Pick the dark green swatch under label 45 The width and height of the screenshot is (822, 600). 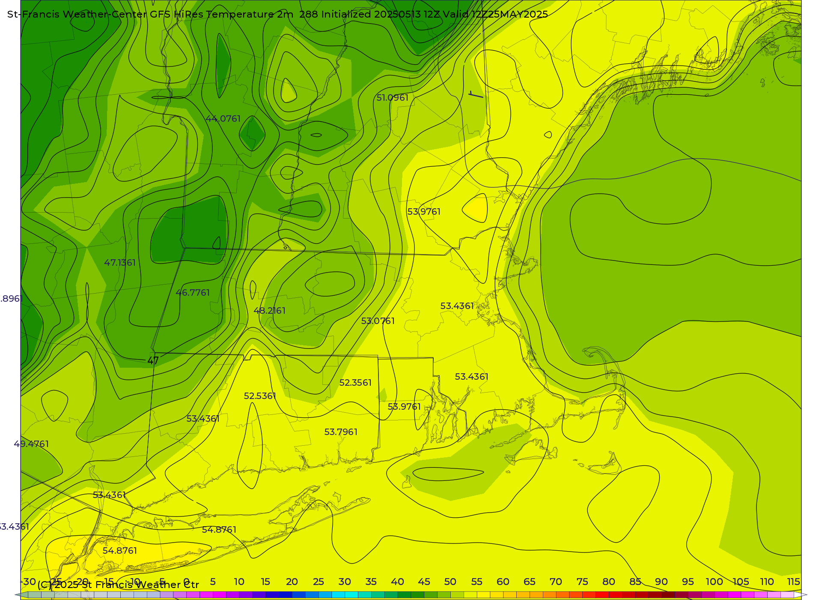(417, 595)
